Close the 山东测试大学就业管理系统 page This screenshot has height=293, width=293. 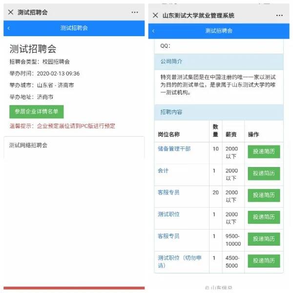click(x=155, y=16)
